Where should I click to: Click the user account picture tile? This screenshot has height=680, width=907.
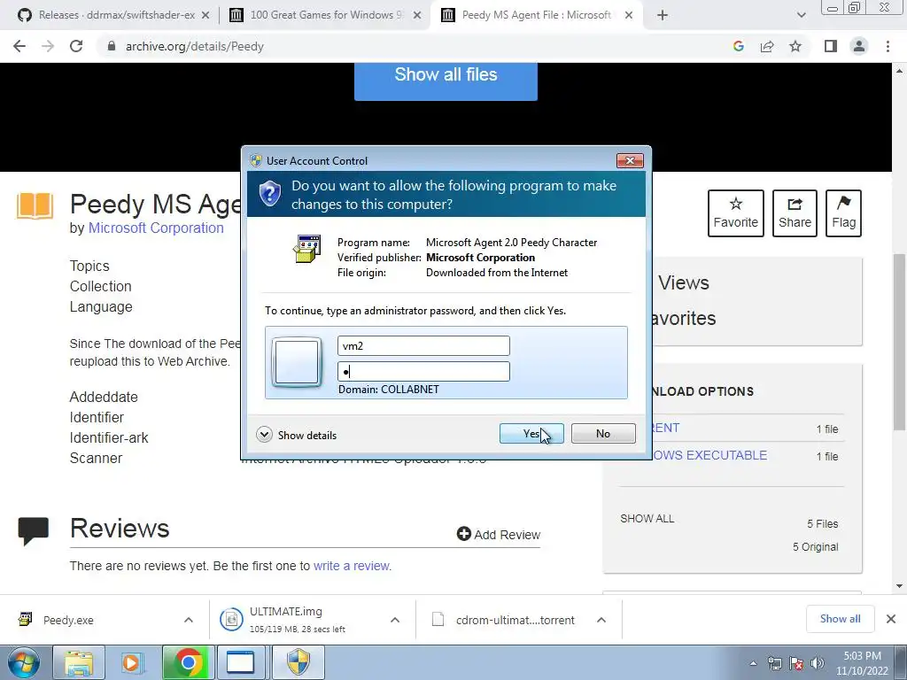297,362
